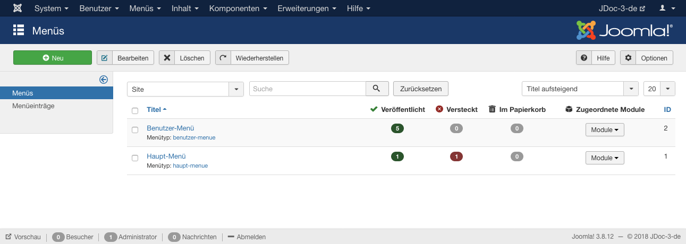
Task: Toggle the select-all checkbox in header
Action: (135, 110)
